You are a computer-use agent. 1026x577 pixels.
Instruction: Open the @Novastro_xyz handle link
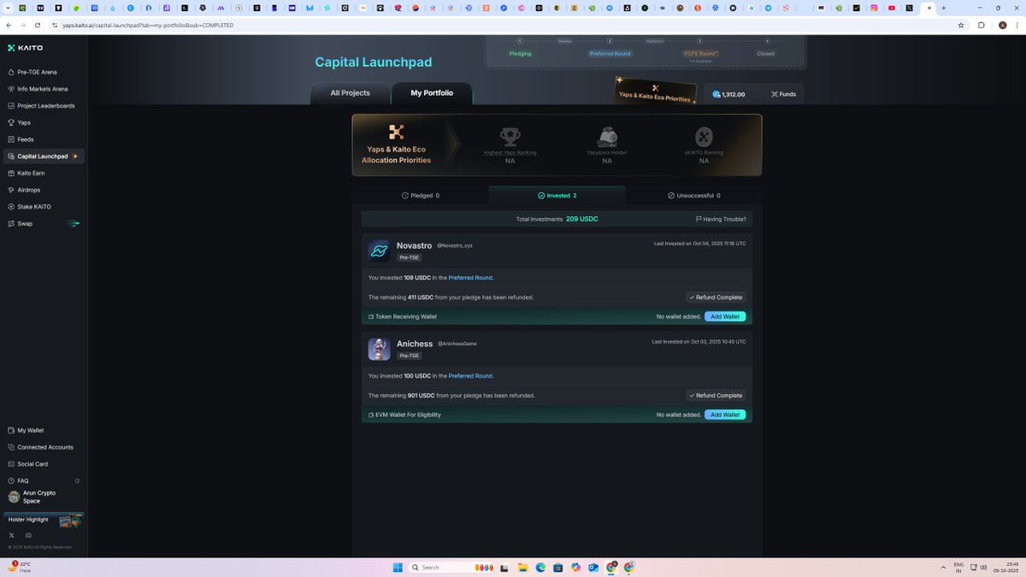click(x=455, y=246)
